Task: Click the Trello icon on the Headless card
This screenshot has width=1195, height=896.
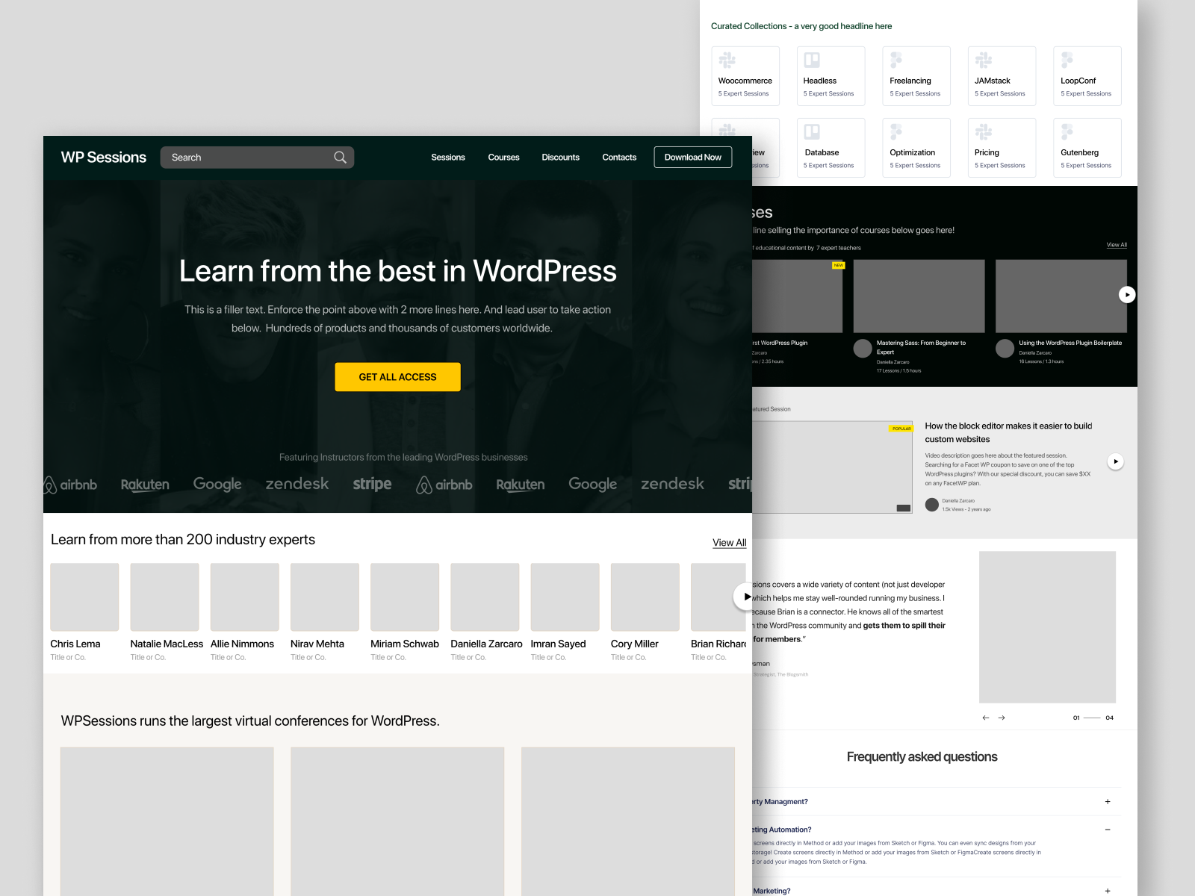Action: pyautogui.click(x=813, y=59)
